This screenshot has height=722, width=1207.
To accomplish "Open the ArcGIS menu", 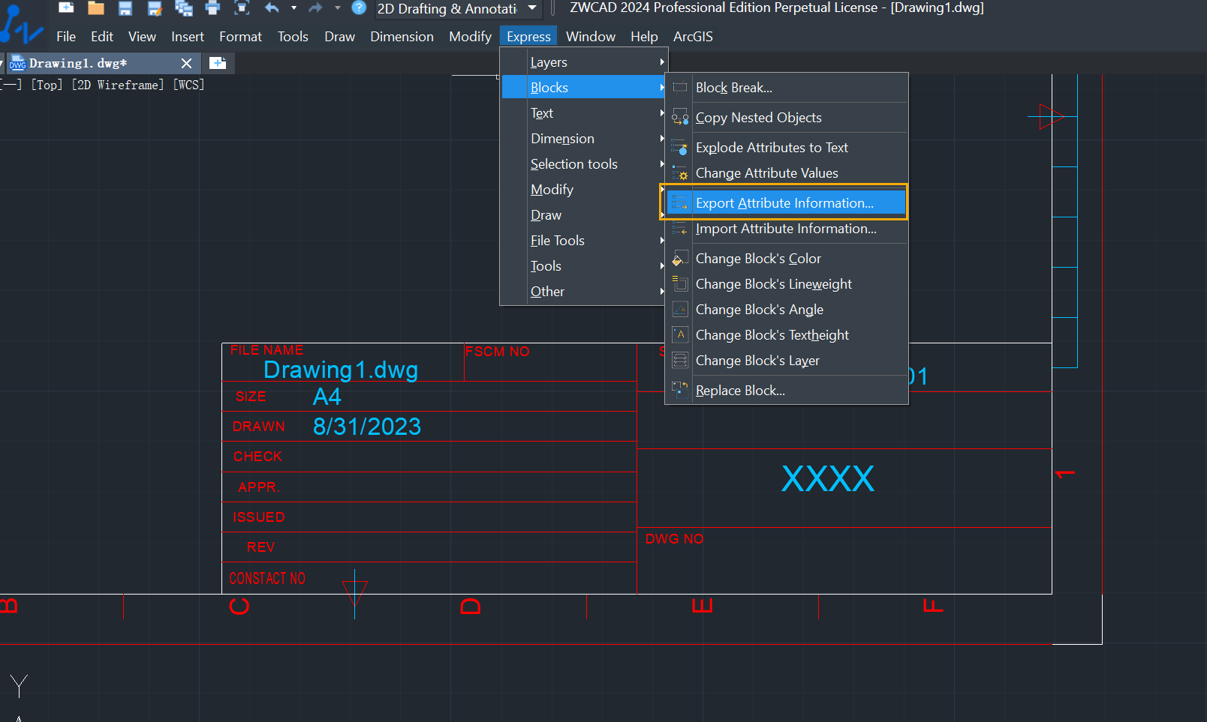I will point(693,37).
